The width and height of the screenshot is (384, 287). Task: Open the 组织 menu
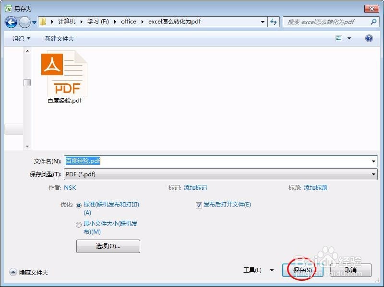[20, 38]
